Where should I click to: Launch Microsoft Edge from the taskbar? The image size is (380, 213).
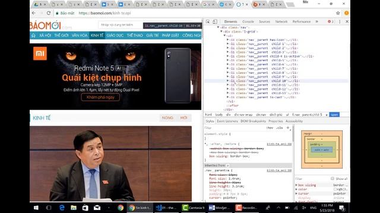point(62,208)
